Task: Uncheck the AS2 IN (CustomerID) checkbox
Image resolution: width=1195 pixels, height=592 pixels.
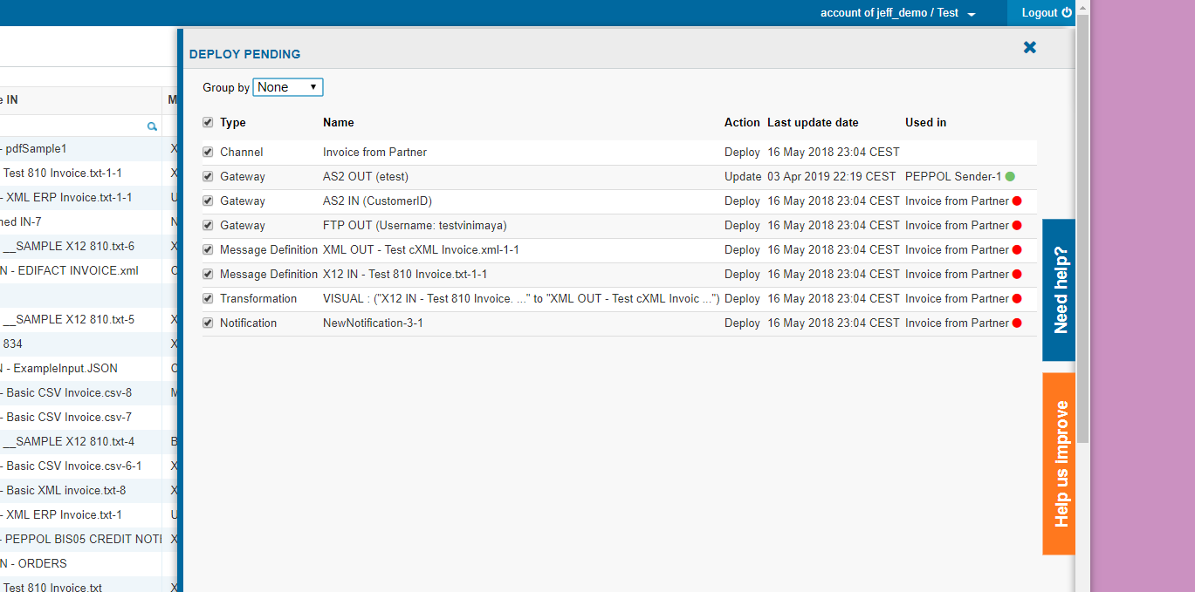Action: tap(208, 201)
